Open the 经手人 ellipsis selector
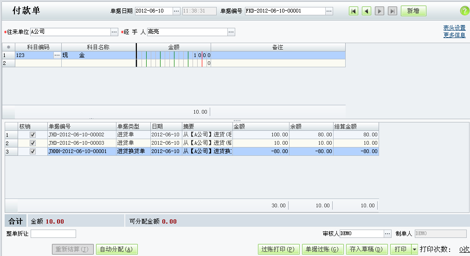Image resolution: width=470 pixels, height=256 pixels. (231, 32)
